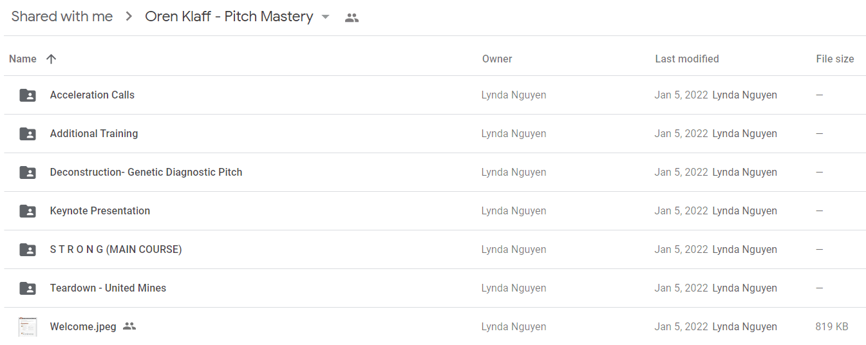Sort by Last modified column header
866x345 pixels.
click(687, 59)
